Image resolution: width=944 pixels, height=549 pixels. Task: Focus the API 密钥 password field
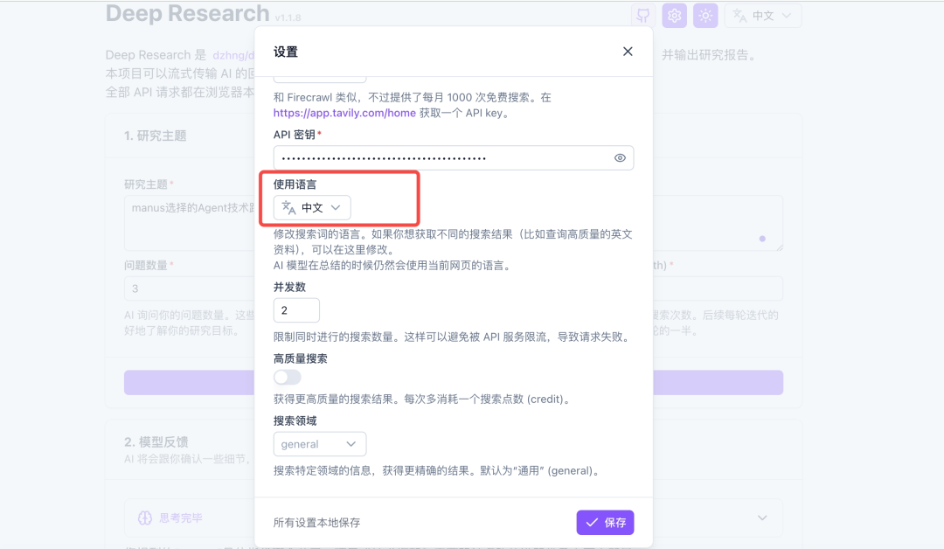pos(454,157)
